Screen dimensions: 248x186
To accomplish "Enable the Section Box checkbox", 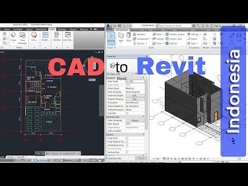I will pyautogui.click(x=127, y=152).
